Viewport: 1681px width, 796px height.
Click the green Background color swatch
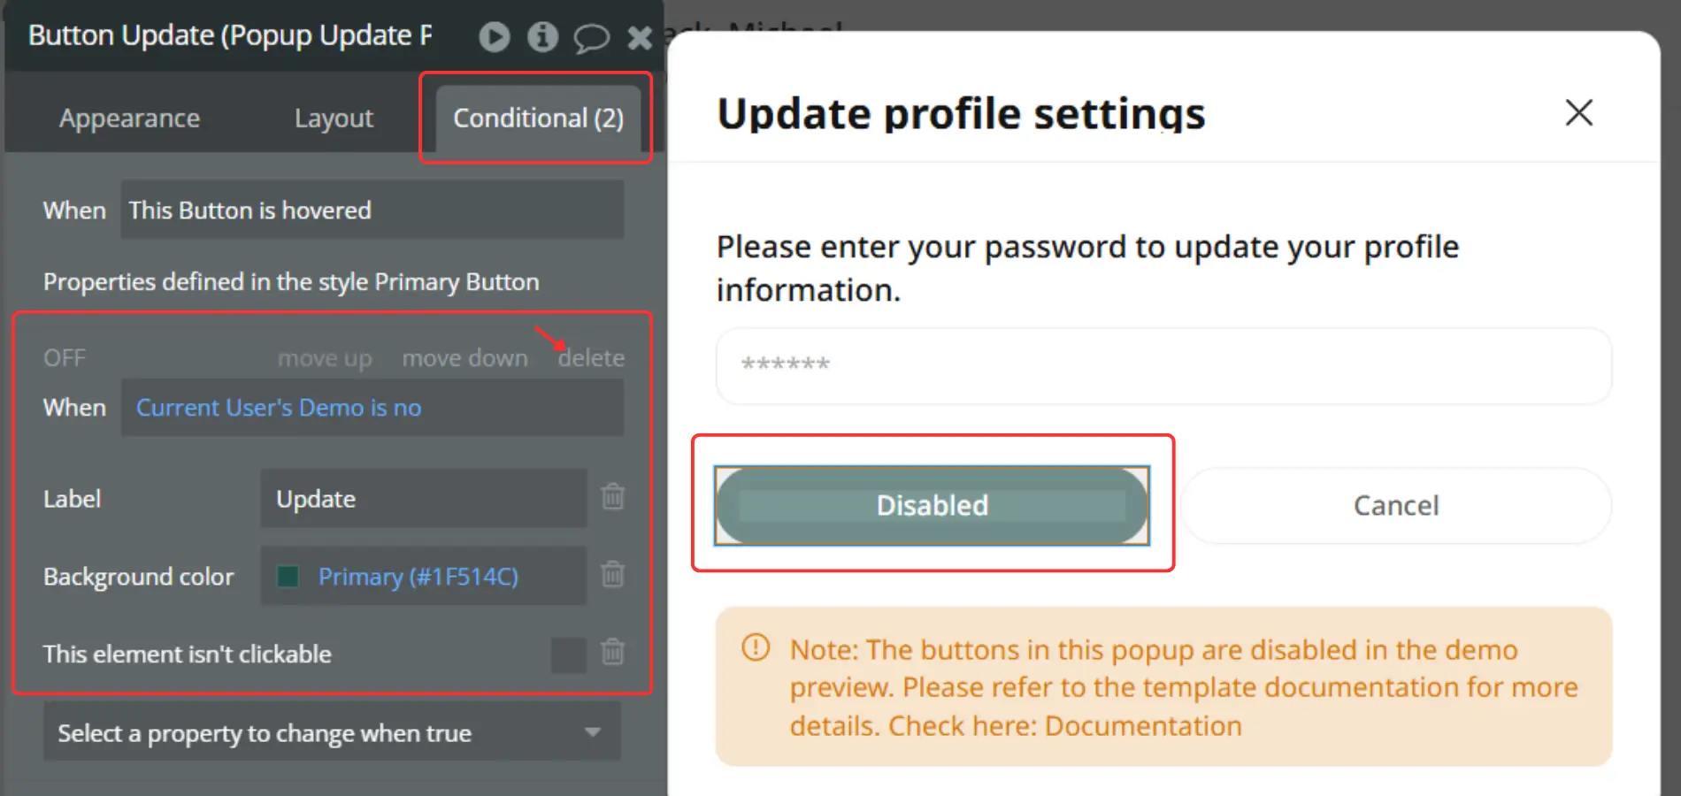(288, 577)
